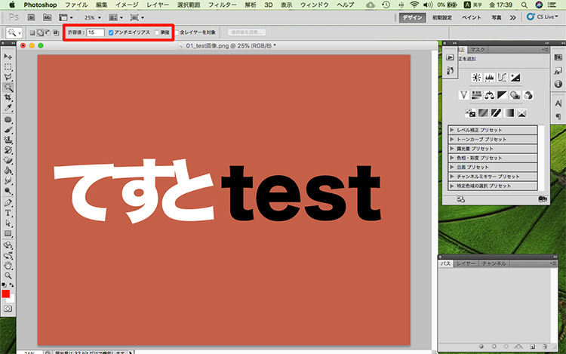This screenshot has height=354, width=566.
Task: Open the レイヤー menu
Action: (158, 5)
